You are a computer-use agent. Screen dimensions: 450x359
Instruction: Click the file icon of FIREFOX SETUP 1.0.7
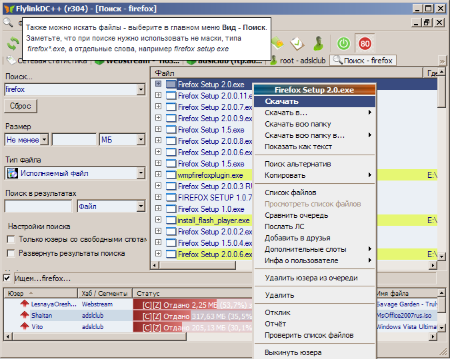(171, 197)
